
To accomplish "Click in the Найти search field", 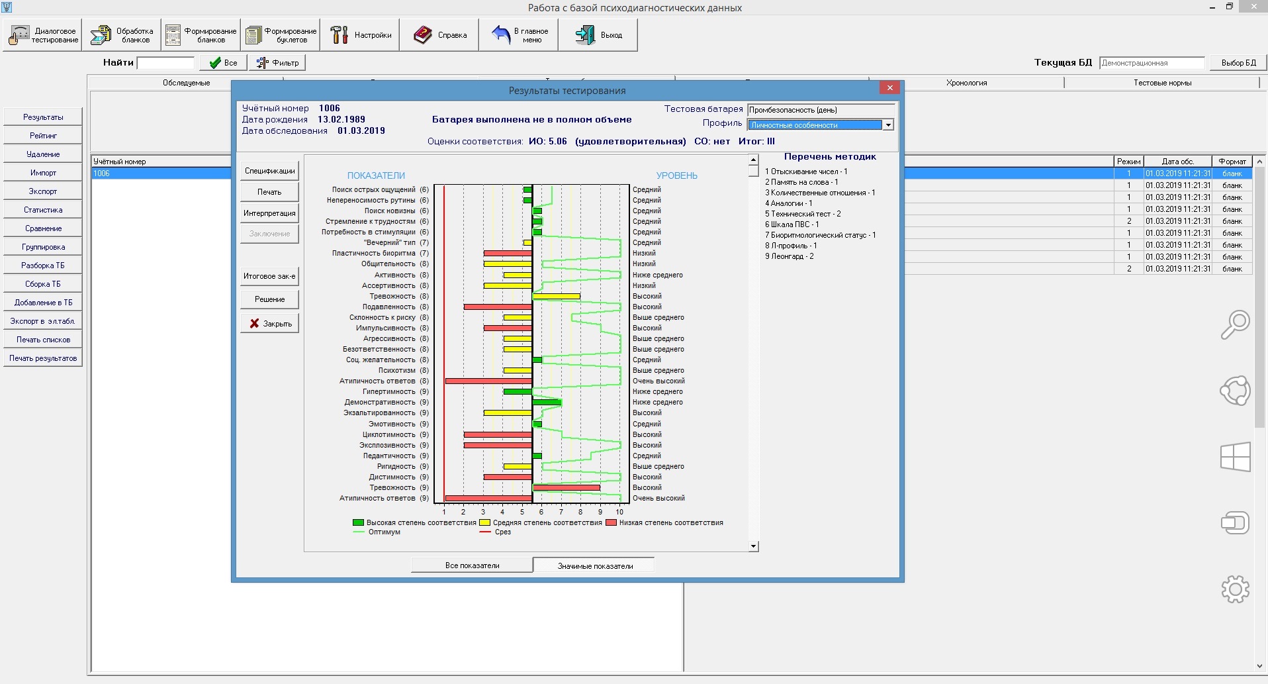I will point(165,63).
